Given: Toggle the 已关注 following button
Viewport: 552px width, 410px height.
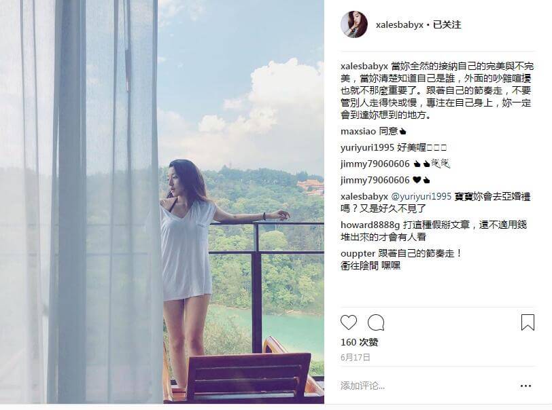Looking at the screenshot, I should pos(447,24).
